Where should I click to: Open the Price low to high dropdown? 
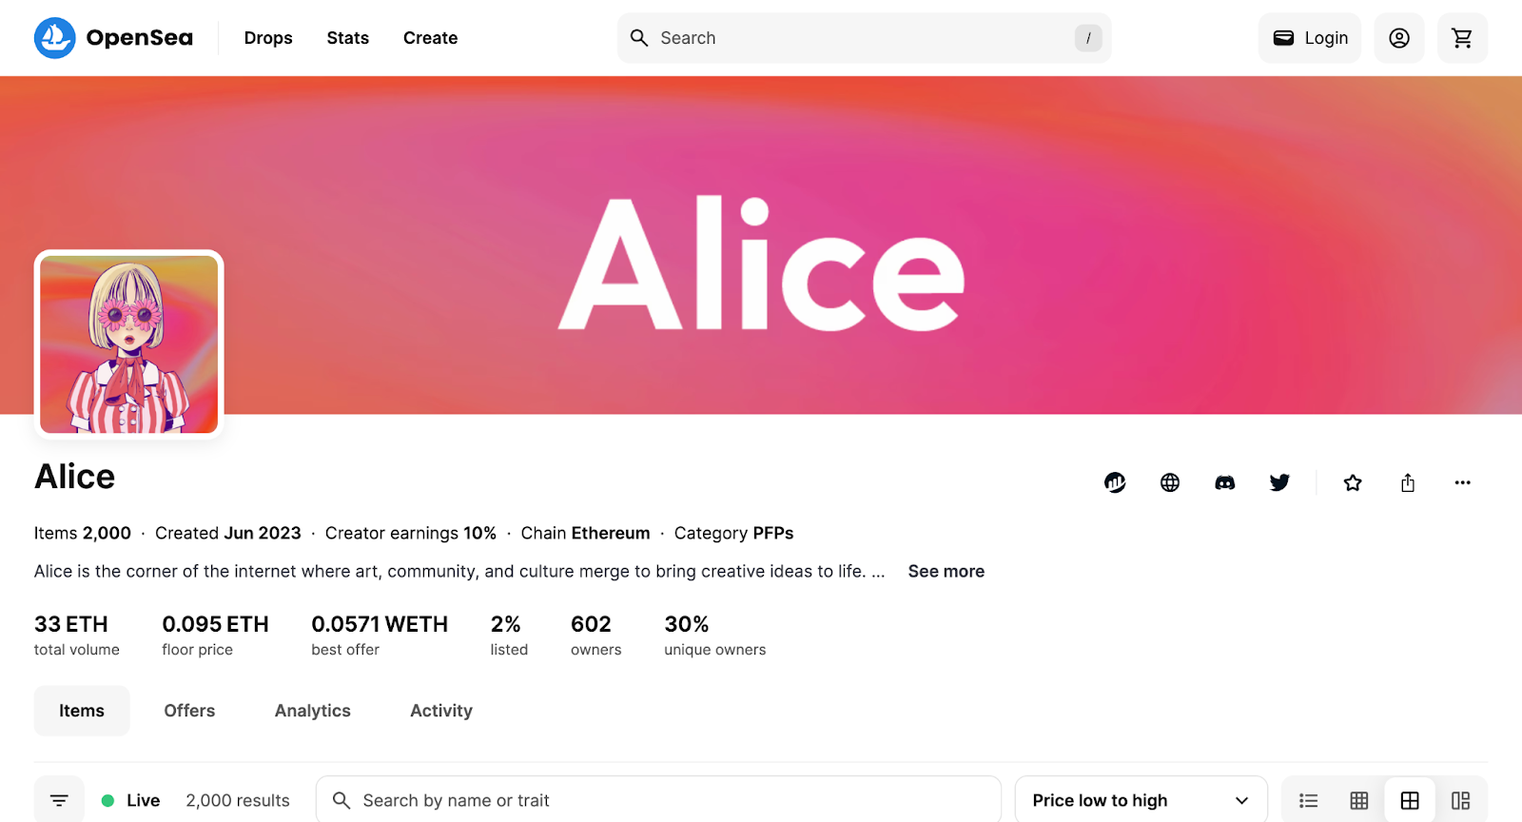1141,800
